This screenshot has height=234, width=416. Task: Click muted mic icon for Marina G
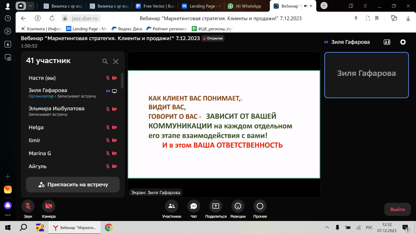point(108,153)
